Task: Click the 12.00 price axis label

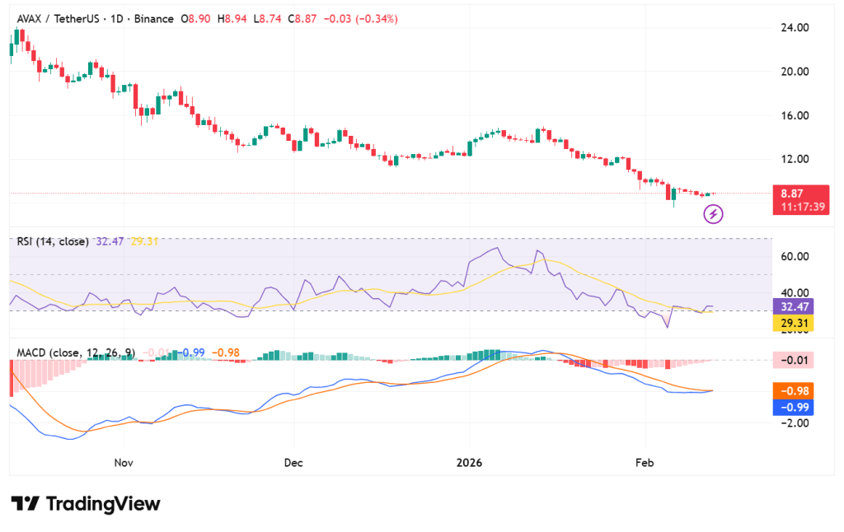Action: (795, 159)
